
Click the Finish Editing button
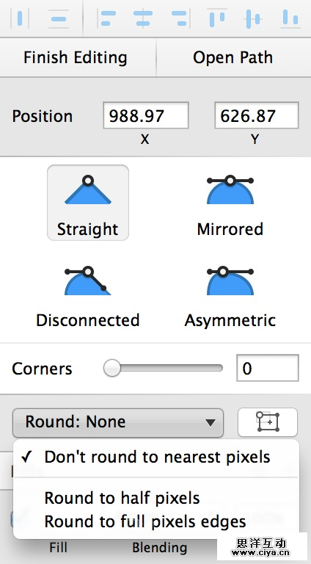tap(76, 57)
